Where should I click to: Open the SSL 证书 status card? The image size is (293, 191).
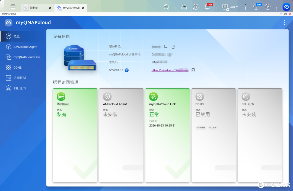pyautogui.click(x=260, y=135)
